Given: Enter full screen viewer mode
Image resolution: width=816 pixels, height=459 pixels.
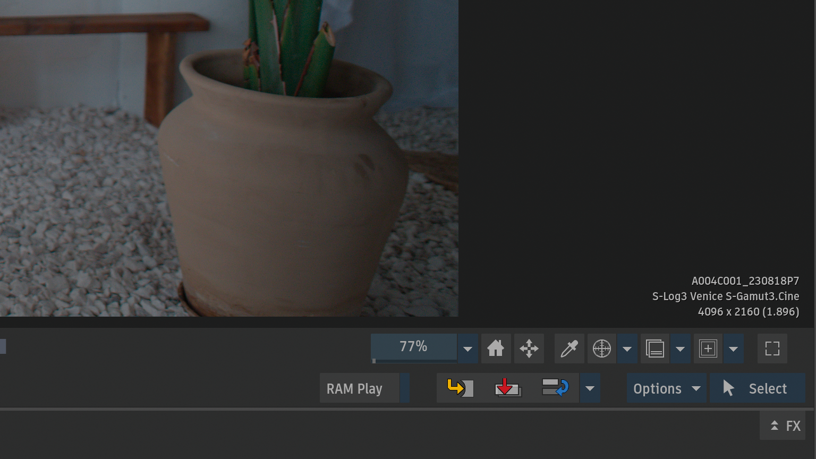Looking at the screenshot, I should 772,348.
